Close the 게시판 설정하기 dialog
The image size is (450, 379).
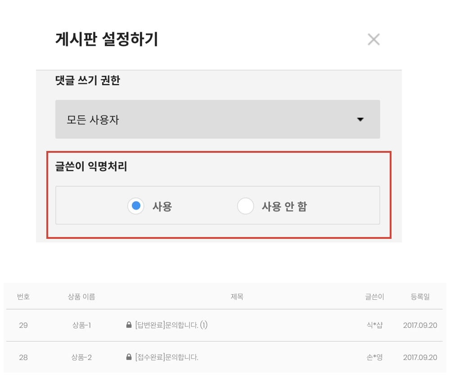373,40
